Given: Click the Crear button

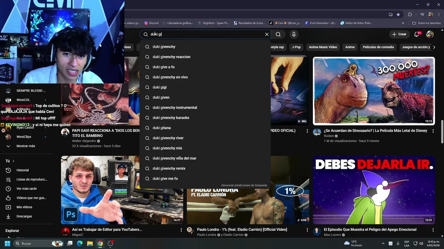Looking at the screenshot, I should tap(399, 34).
